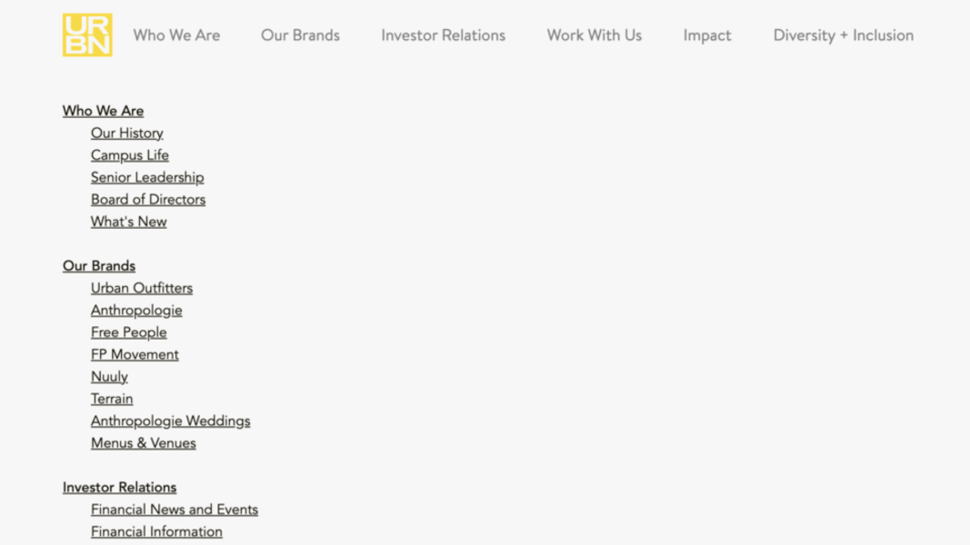
Task: Select Investor Relations in the navigation bar
Action: (x=443, y=35)
